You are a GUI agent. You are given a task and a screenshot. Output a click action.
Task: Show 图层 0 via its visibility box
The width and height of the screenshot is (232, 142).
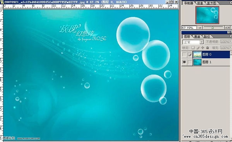point(184,54)
